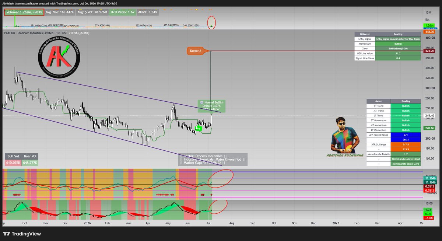Click the 'ST Trend' row label
The width and height of the screenshot is (442, 241).
tap(378, 106)
